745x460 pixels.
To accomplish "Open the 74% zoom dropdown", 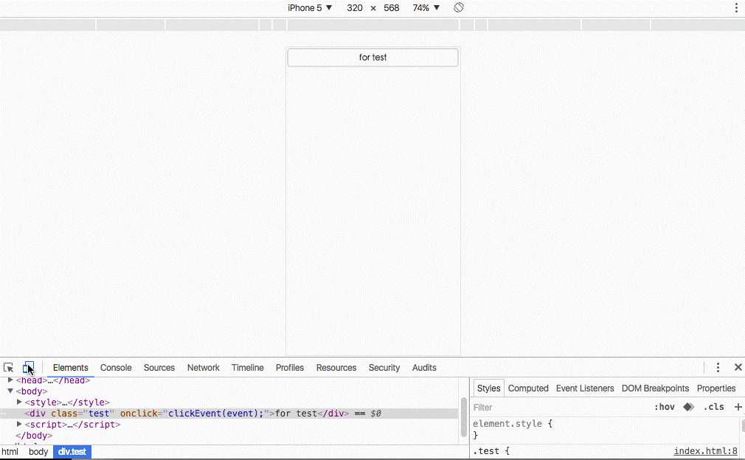I will pyautogui.click(x=426, y=7).
